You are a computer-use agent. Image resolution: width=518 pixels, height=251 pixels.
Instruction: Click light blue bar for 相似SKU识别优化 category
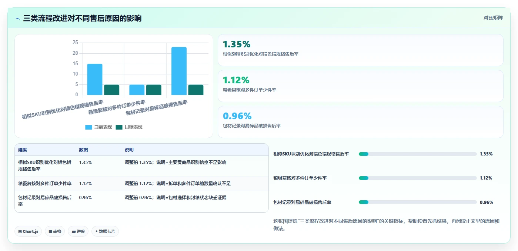95,79
